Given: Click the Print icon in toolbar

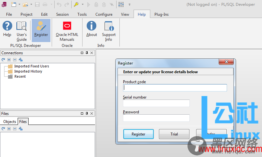Looking at the screenshot, I should point(45,4).
